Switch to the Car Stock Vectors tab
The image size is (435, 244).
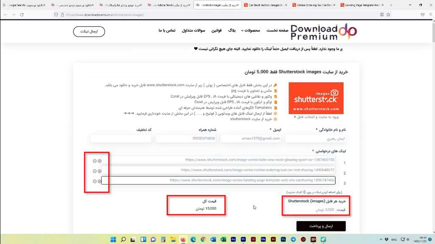[265, 5]
